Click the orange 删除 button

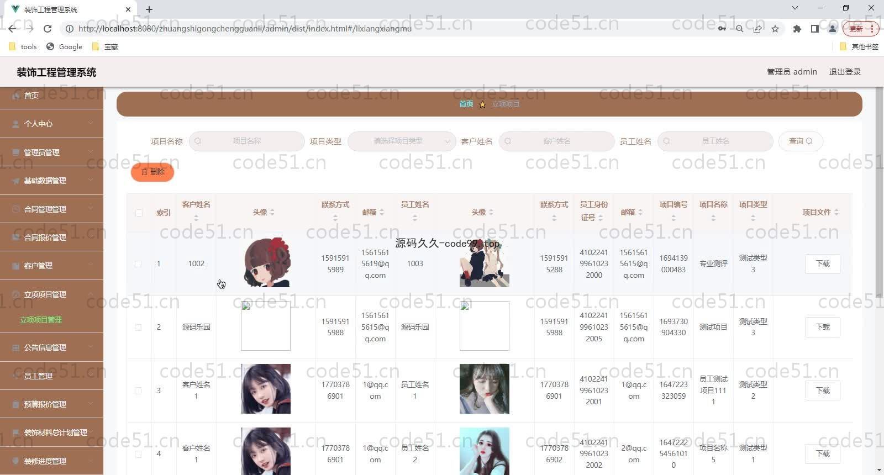152,172
